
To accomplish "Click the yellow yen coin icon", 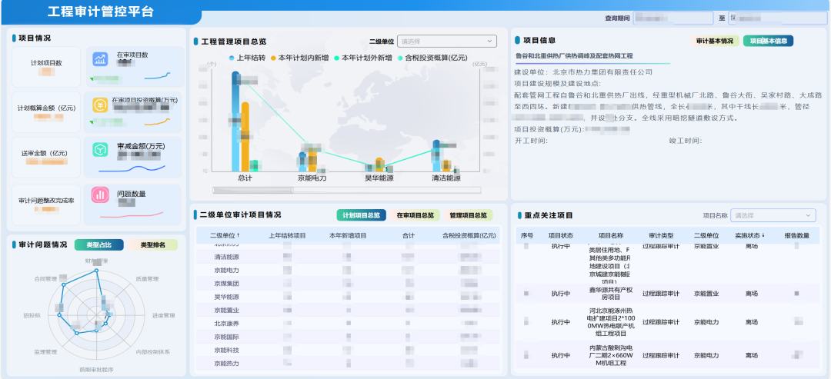I will (100, 106).
